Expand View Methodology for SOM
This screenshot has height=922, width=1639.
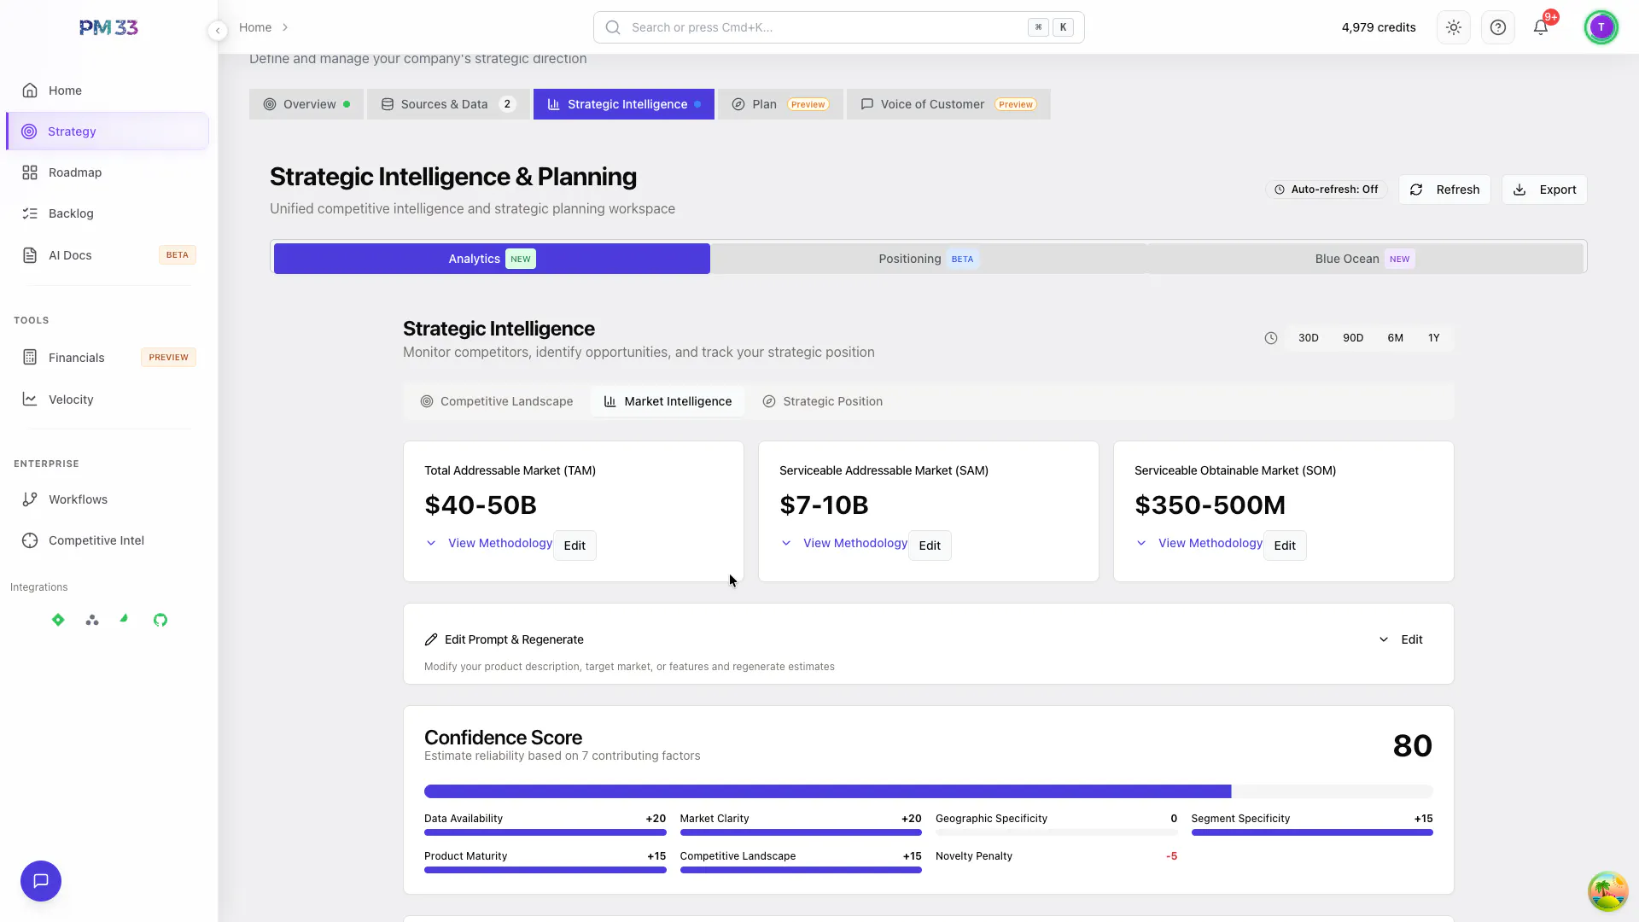click(1199, 543)
